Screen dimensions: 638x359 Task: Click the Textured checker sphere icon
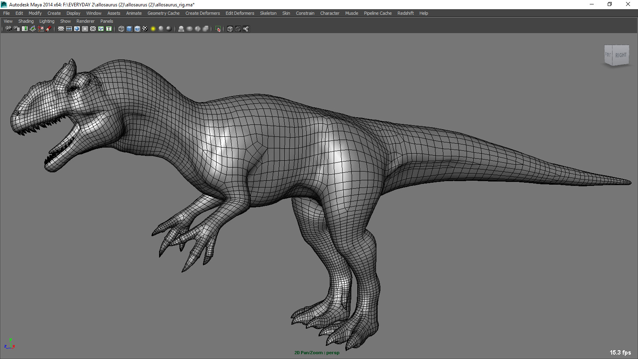(145, 29)
